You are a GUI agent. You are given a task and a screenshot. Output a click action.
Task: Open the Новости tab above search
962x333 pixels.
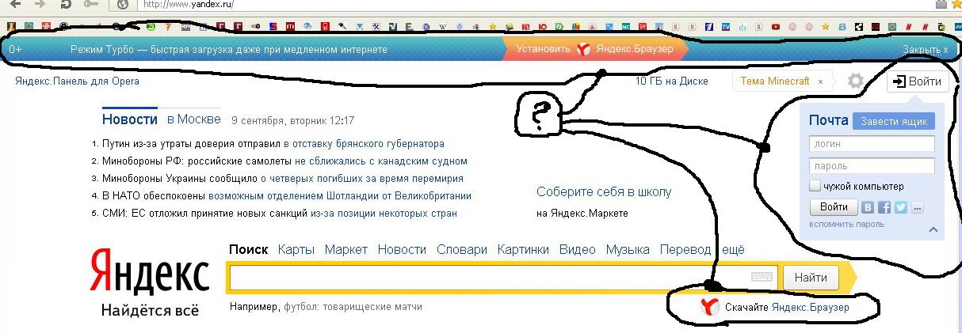pos(402,249)
